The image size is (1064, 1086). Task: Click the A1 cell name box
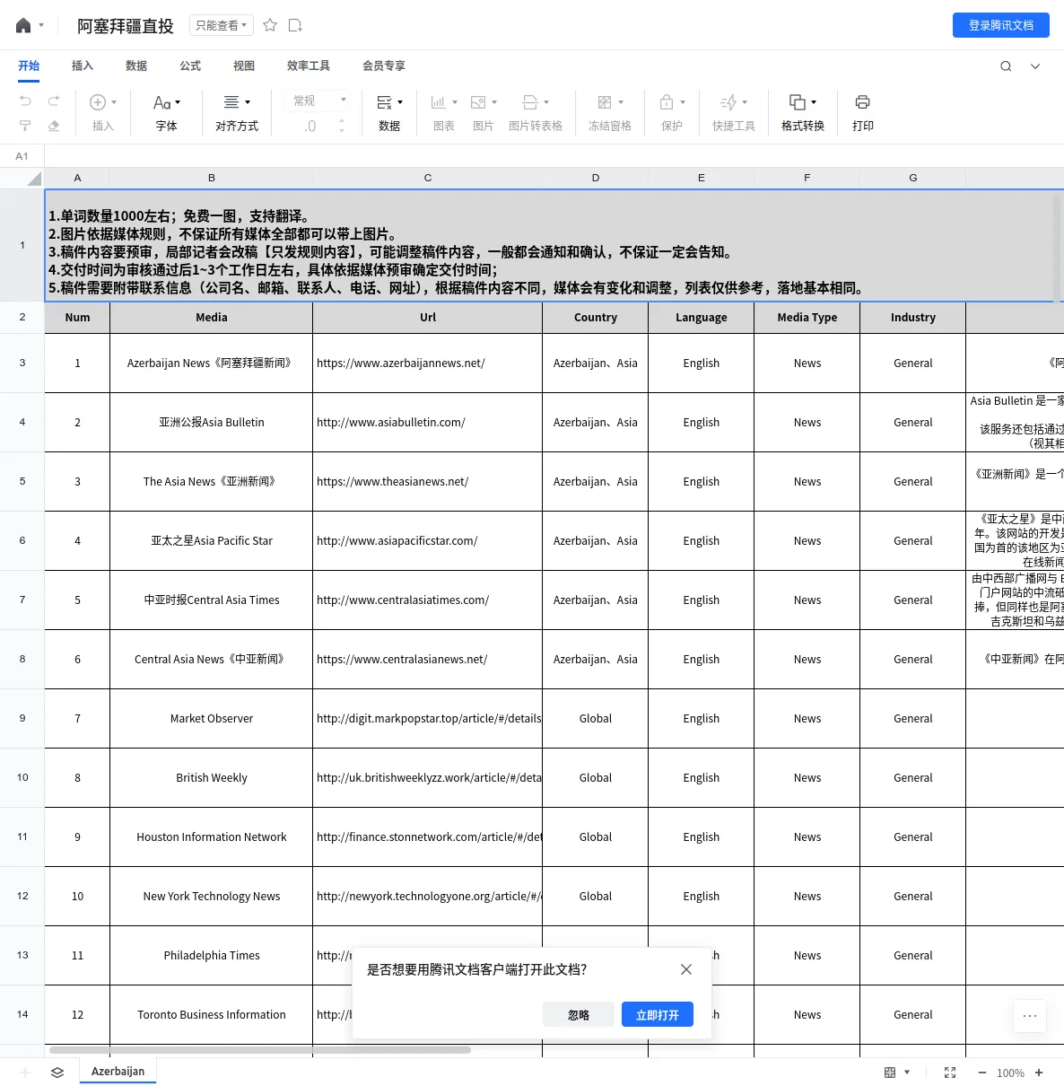(22, 156)
